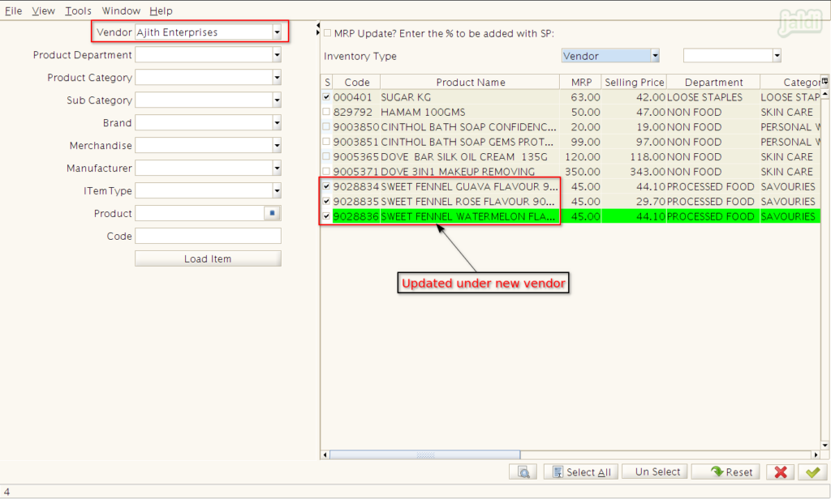Open the Vendor dropdown showing Ajith Enterprises
Viewport: 831px width, 499px height.
point(277,32)
